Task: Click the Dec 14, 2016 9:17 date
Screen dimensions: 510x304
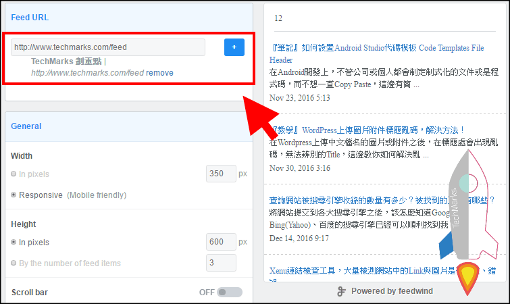Action: 299,238
